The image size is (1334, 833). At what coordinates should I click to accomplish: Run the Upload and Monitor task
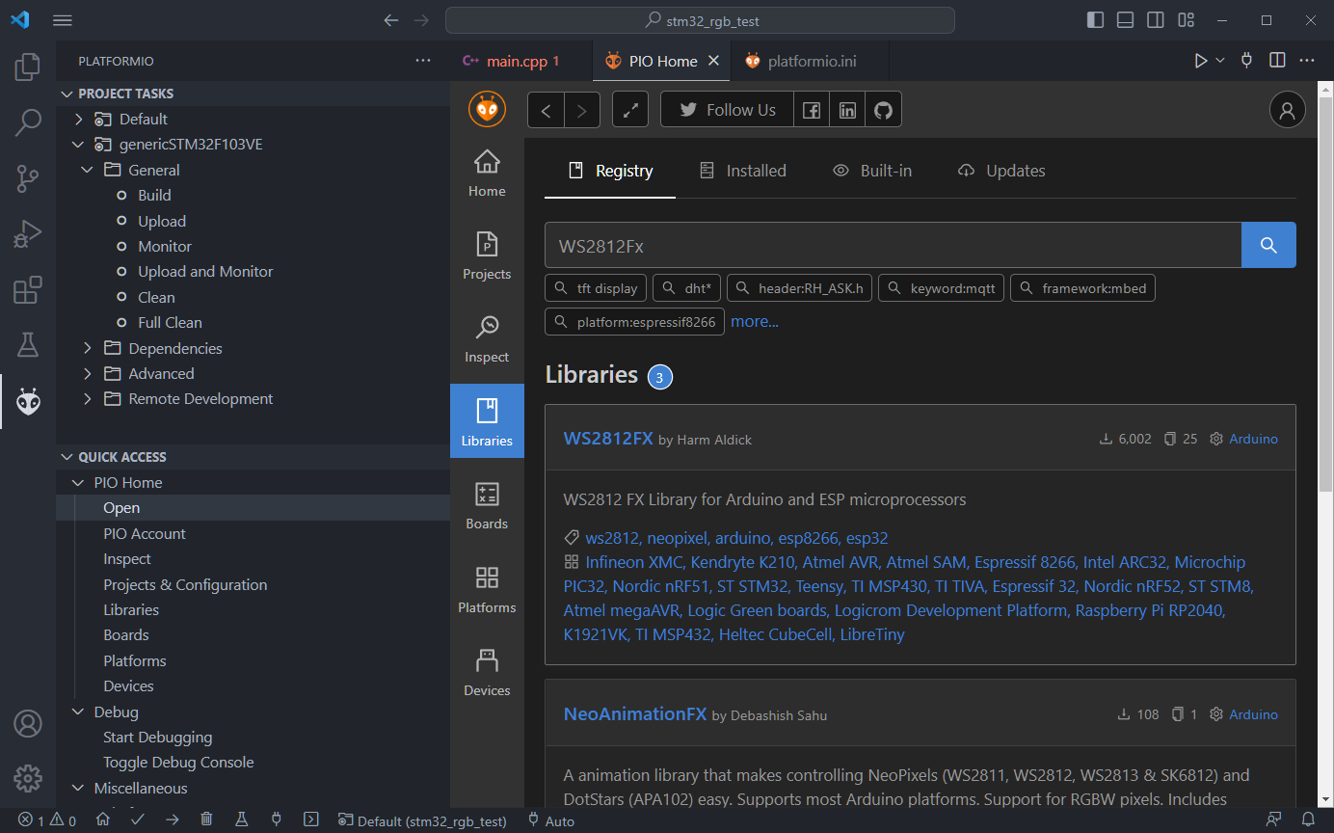coord(253,272)
